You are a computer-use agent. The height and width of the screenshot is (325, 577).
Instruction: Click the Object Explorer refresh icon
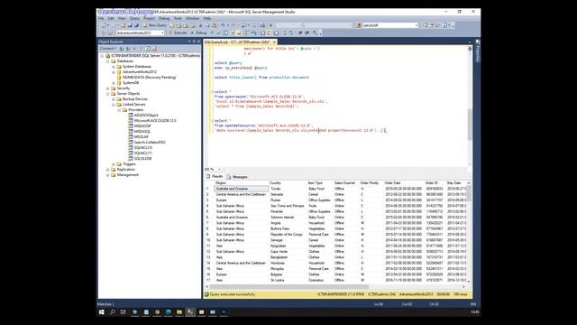tap(148, 49)
